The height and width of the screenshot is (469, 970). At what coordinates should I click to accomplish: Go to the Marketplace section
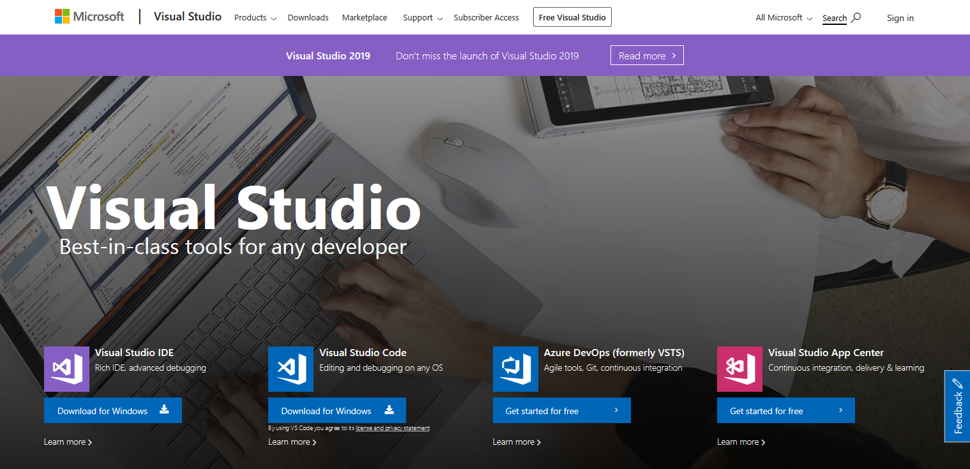[x=365, y=17]
